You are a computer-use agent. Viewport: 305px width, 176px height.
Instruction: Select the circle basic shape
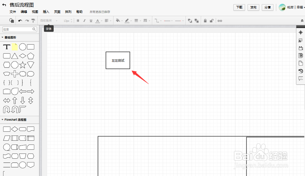click(23, 47)
